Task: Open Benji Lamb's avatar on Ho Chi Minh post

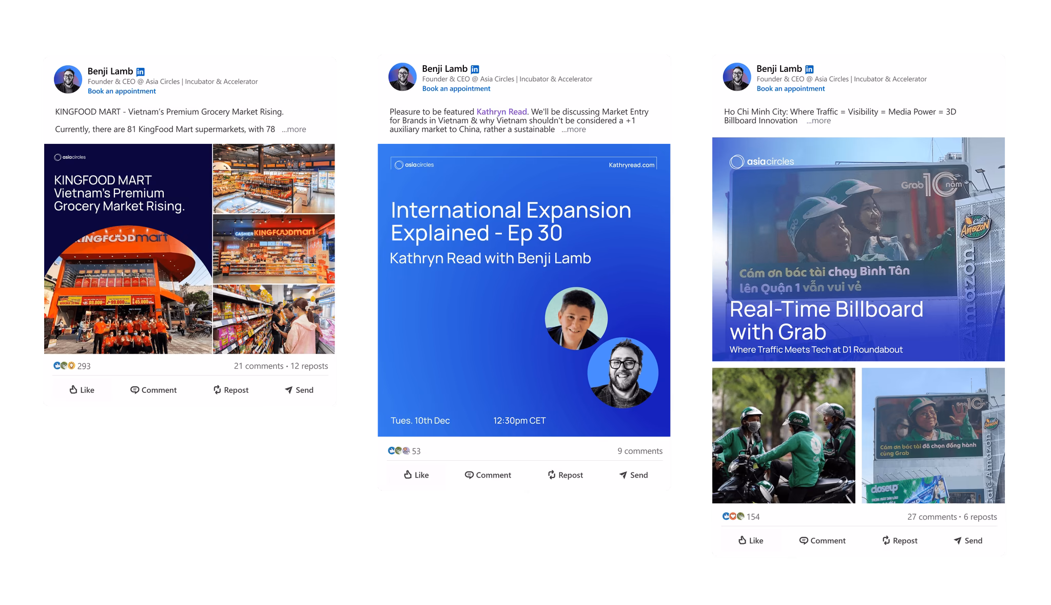Action: click(x=737, y=77)
